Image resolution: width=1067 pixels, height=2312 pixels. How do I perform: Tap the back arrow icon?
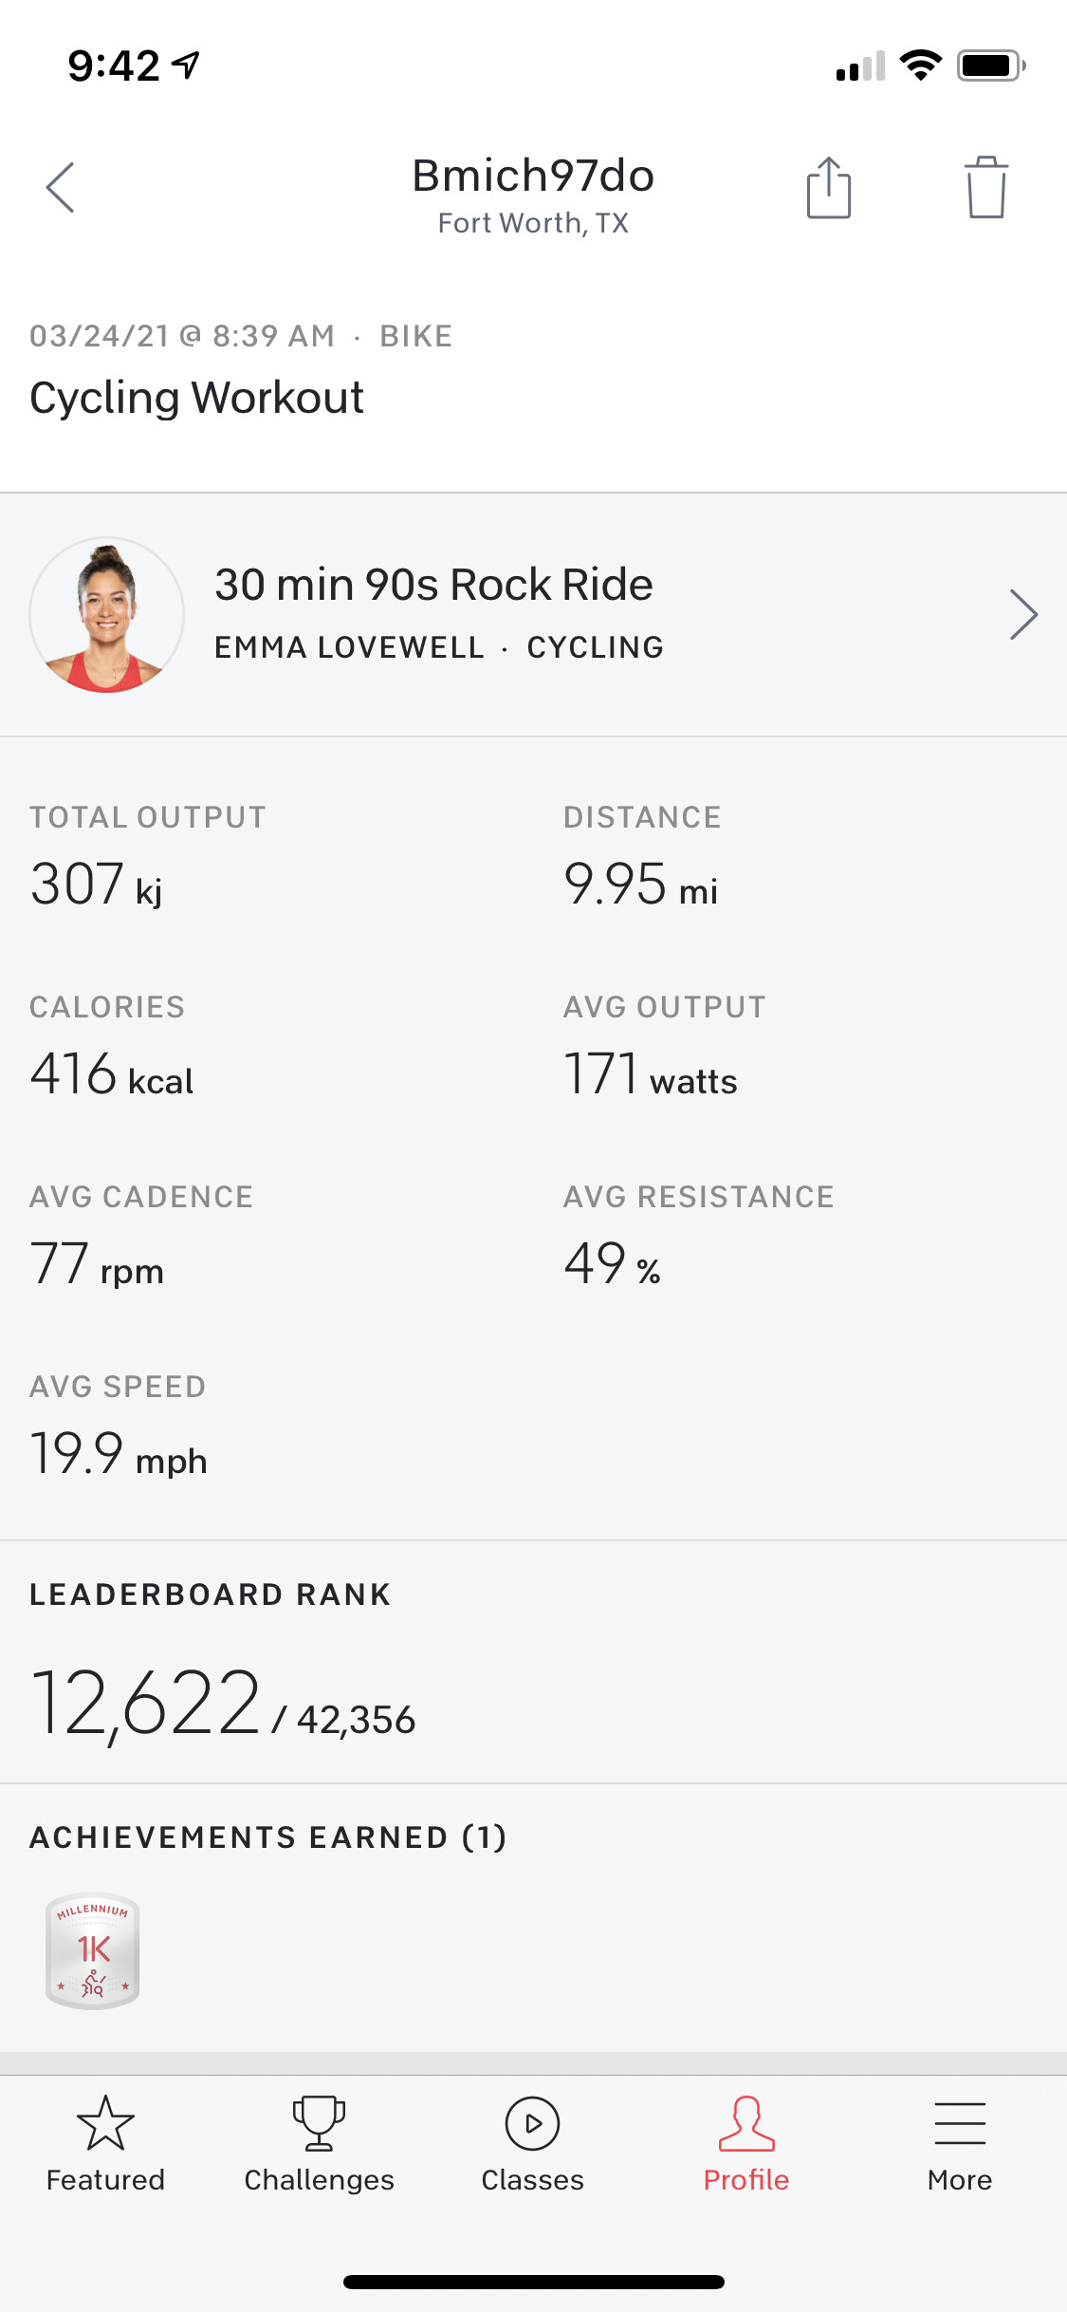pyautogui.click(x=61, y=187)
